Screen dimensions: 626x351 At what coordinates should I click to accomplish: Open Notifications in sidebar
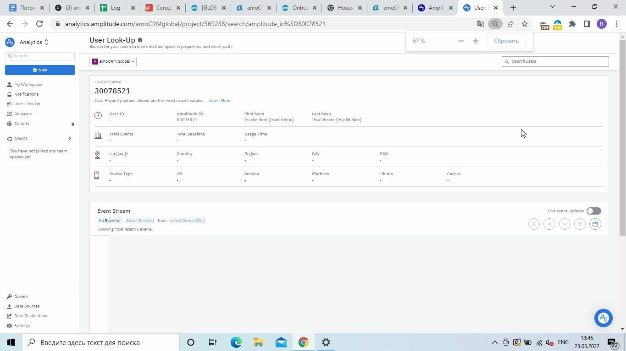point(26,94)
